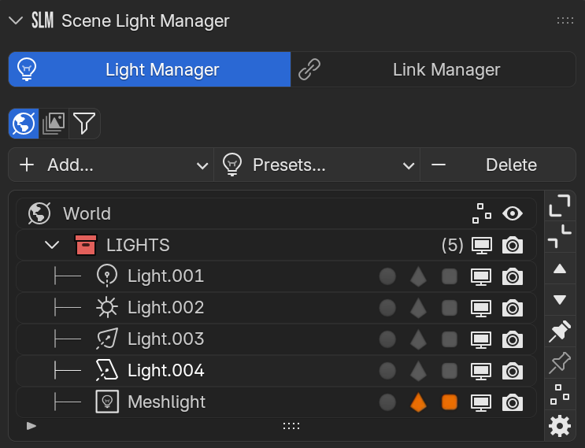Select the World row
Image resolution: width=585 pixels, height=448 pixels.
click(276, 213)
